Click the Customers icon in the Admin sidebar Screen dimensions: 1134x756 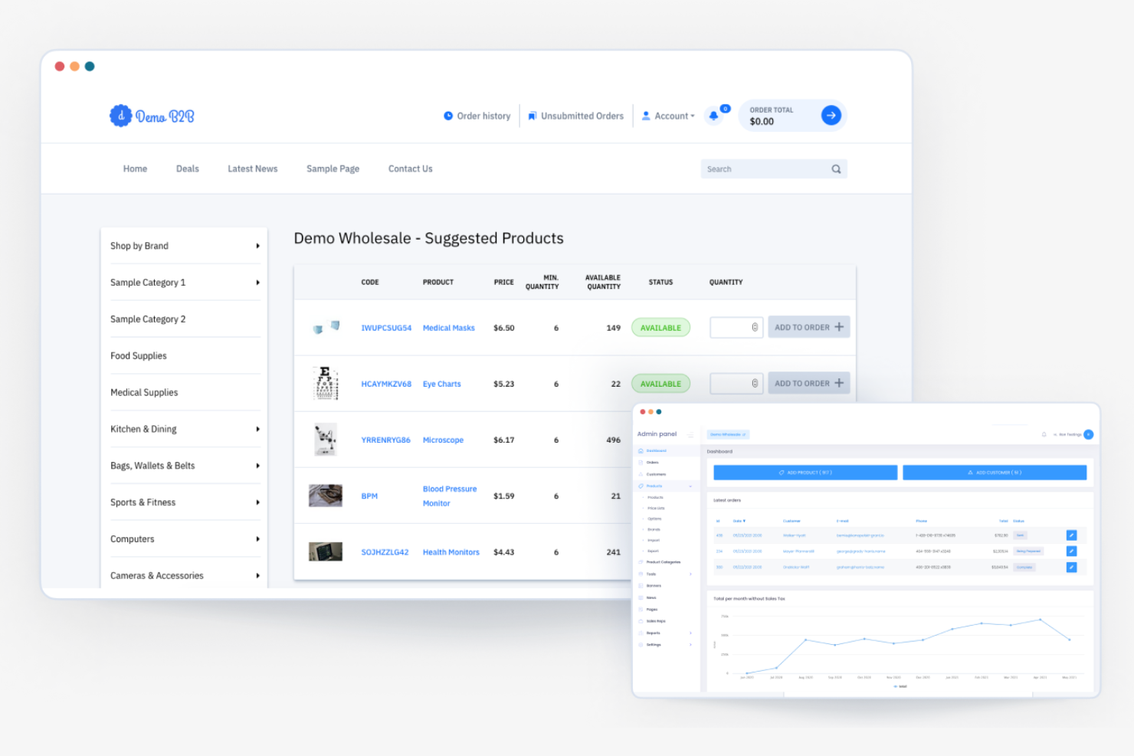coord(641,473)
